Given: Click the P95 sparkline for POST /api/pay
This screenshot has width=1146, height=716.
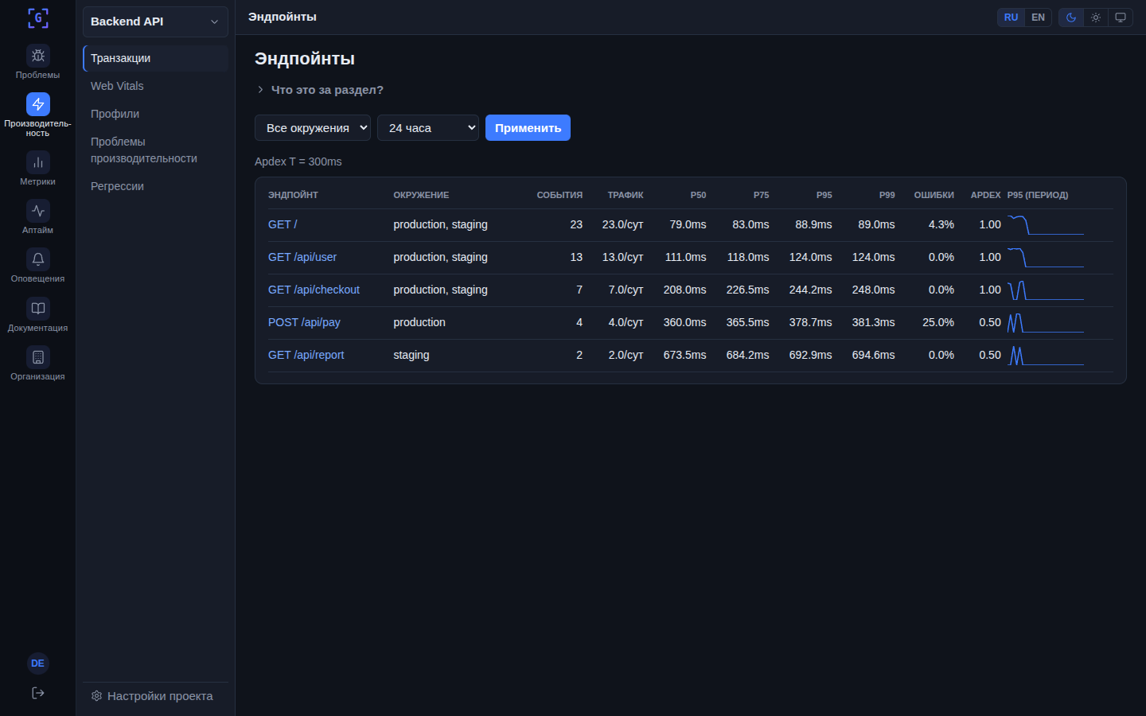Looking at the screenshot, I should (1046, 322).
